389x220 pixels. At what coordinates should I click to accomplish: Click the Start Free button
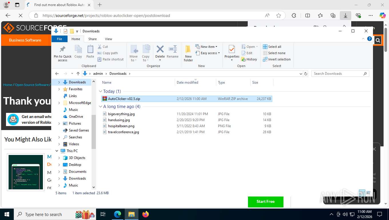pos(265,202)
